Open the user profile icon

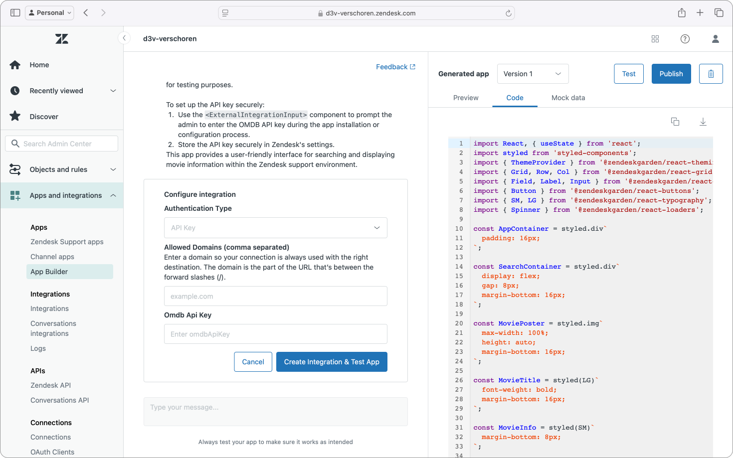click(716, 39)
